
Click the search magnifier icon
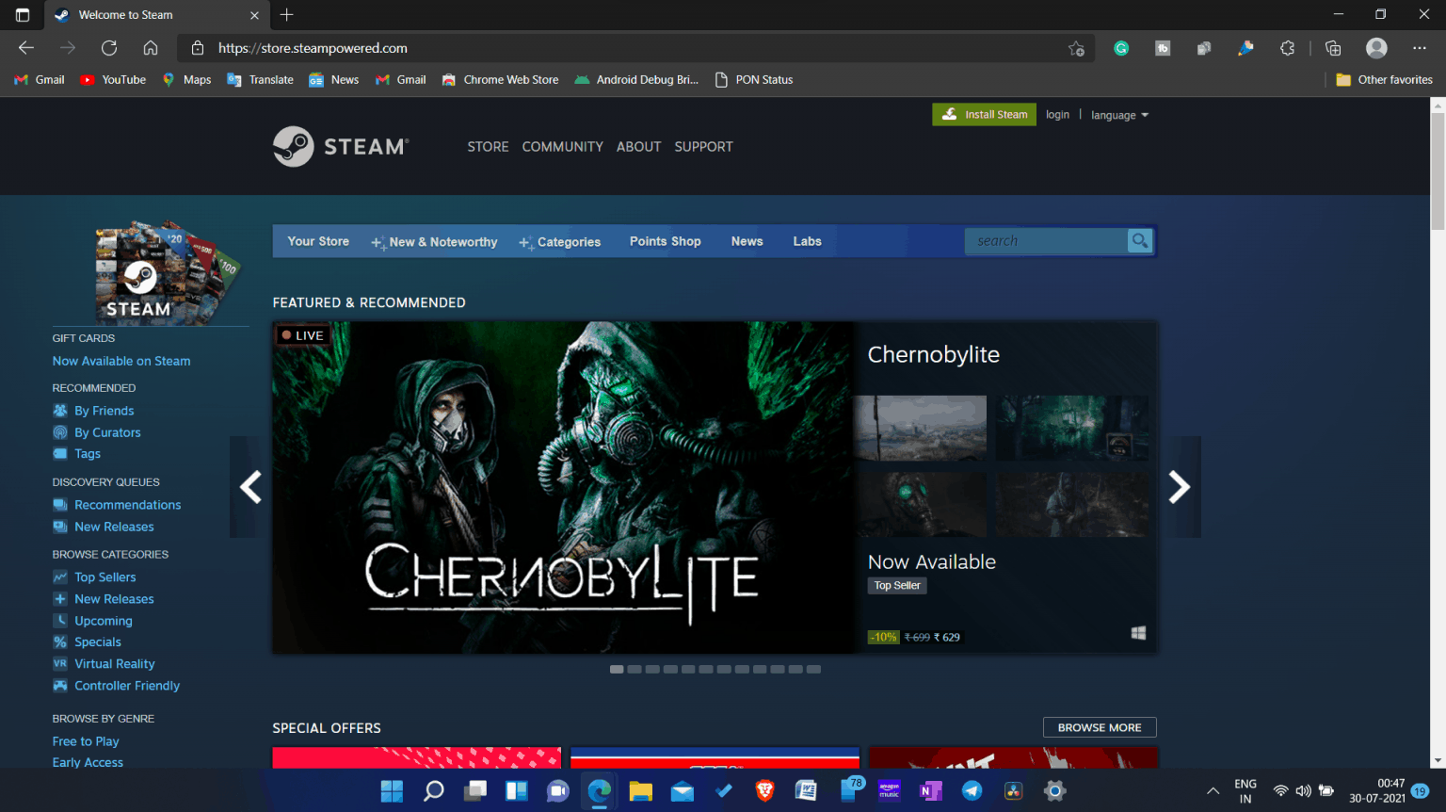[1139, 240]
